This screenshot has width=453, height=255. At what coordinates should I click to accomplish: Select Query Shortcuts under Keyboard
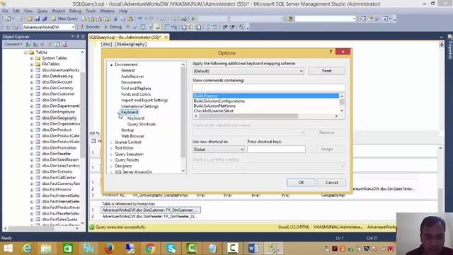[142, 124]
